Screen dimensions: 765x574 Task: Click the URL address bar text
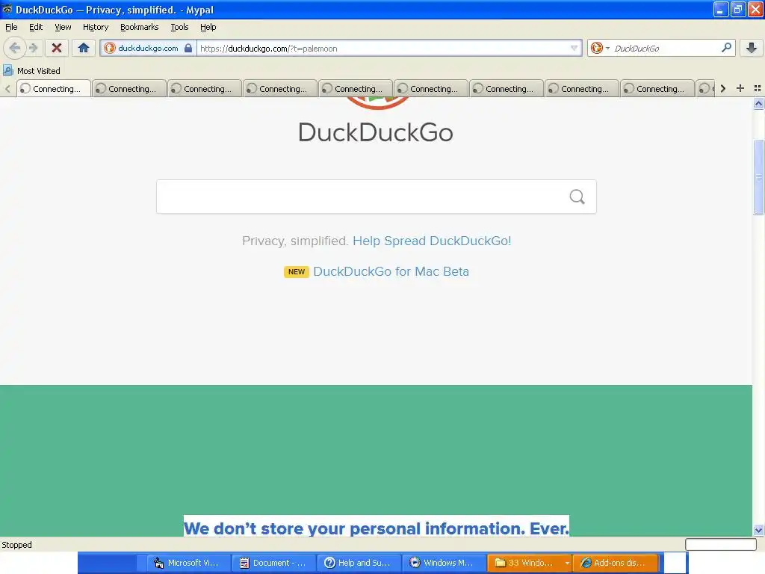coord(268,49)
